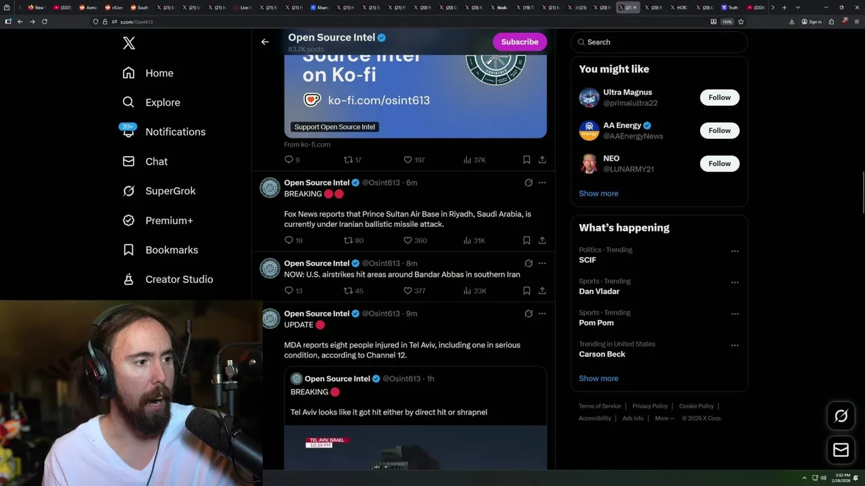Repost the Prince Sultan Air Base post
Viewport: 865px width, 486px height.
pyautogui.click(x=353, y=240)
